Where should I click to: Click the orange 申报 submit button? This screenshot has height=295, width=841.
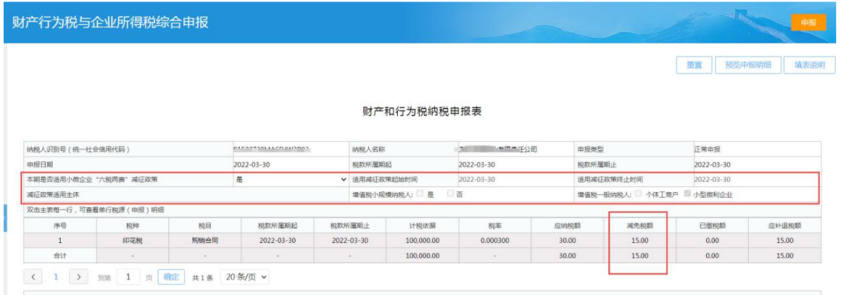tap(808, 23)
